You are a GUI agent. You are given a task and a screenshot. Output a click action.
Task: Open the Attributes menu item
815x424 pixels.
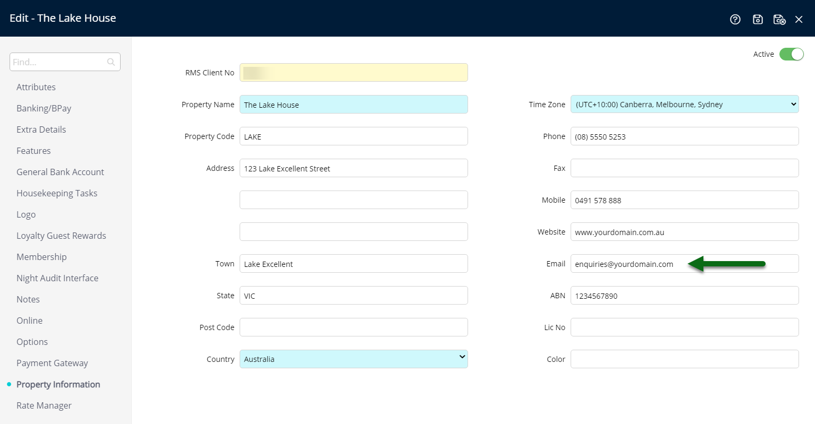(36, 87)
